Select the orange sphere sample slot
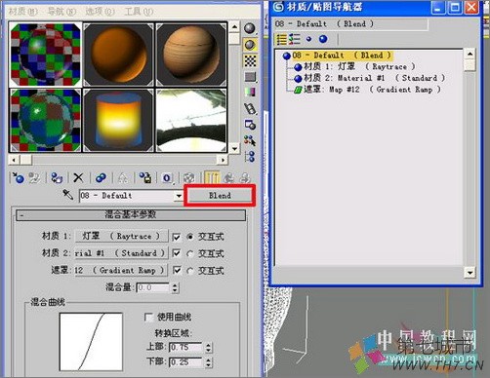The width and height of the screenshot is (490, 378). pos(118,55)
